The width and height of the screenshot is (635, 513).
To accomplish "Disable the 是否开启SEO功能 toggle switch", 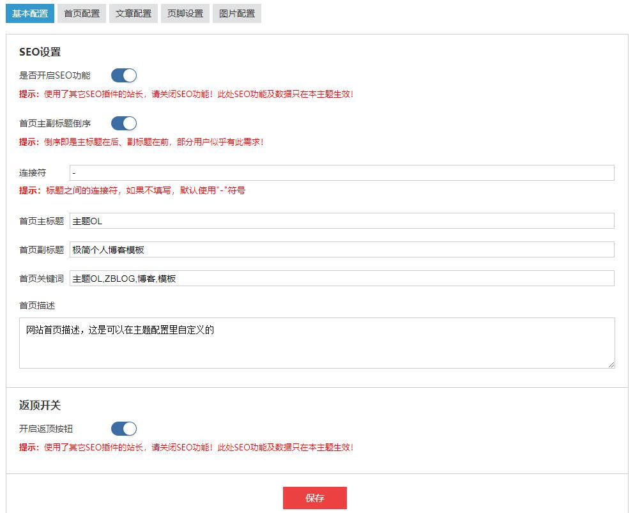I will [124, 75].
